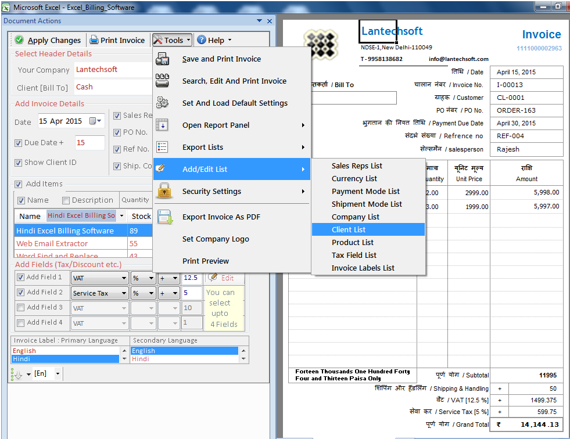Choose Invoice Labels List entry
570x439 pixels.
pos(368,268)
